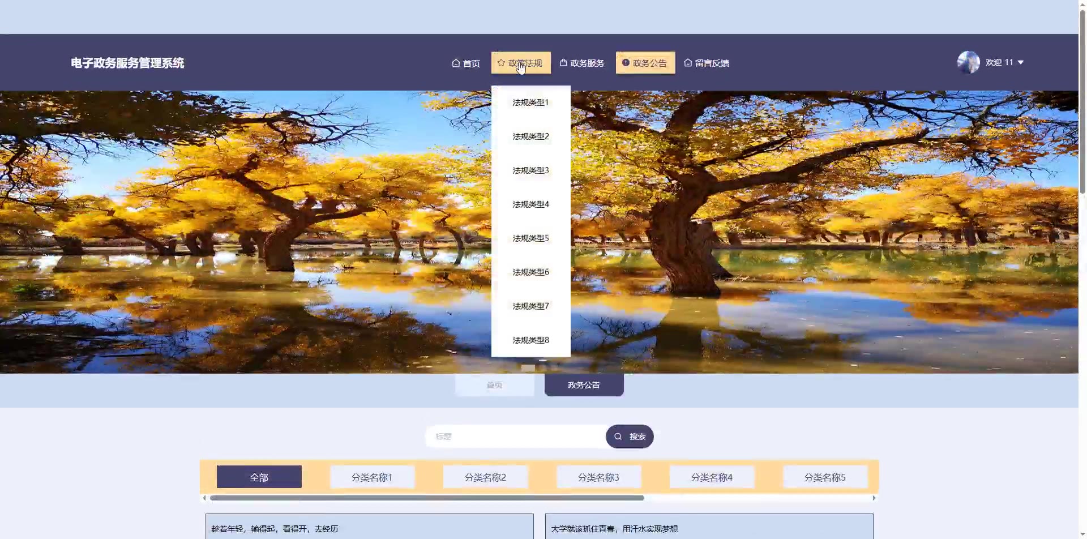Click the 欢迎 11 user greeting
1087x539 pixels.
[999, 62]
